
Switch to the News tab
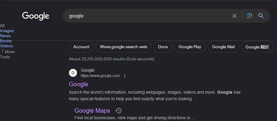[x=5, y=36]
